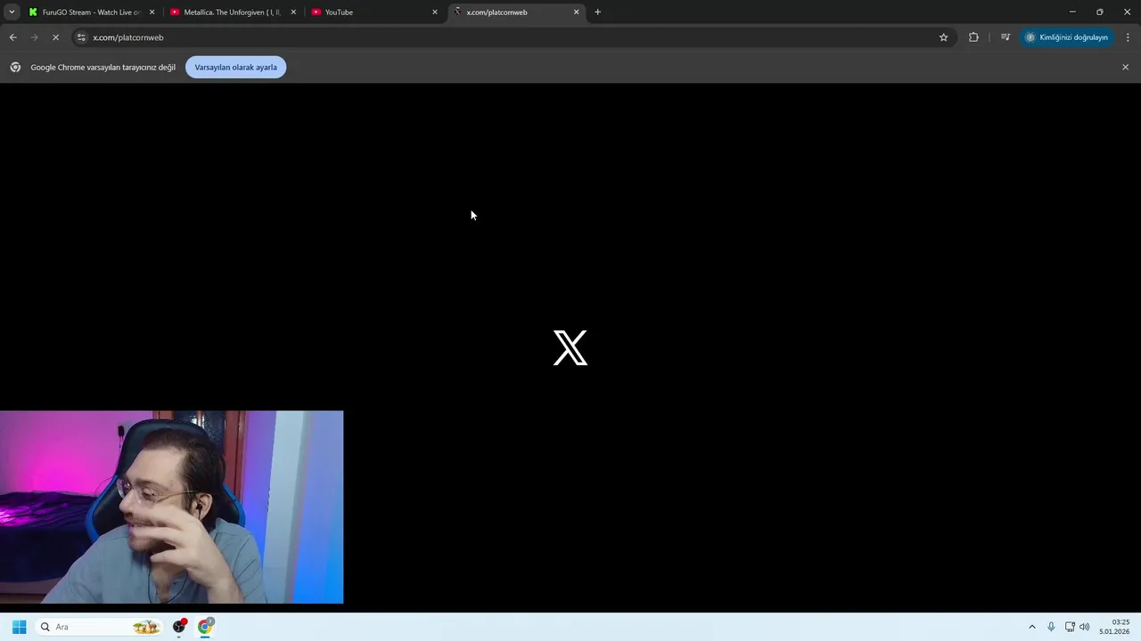Click the webcam overlay video
Viewport: 1141px width, 641px height.
171,507
